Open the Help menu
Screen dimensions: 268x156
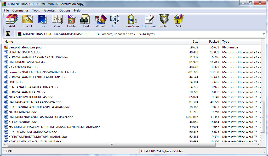[x=77, y=10]
